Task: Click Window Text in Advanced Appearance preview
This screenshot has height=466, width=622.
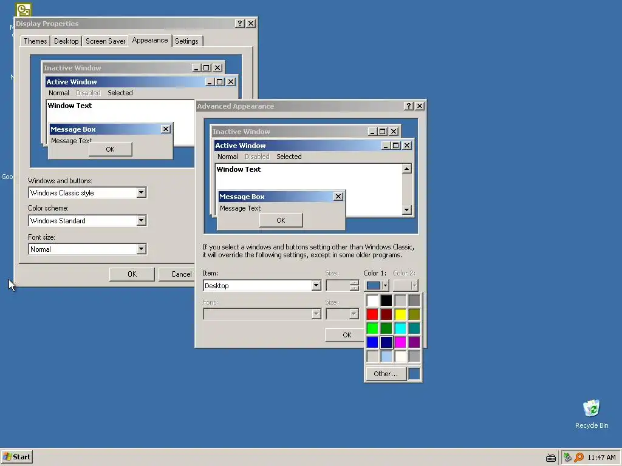Action: tap(238, 169)
